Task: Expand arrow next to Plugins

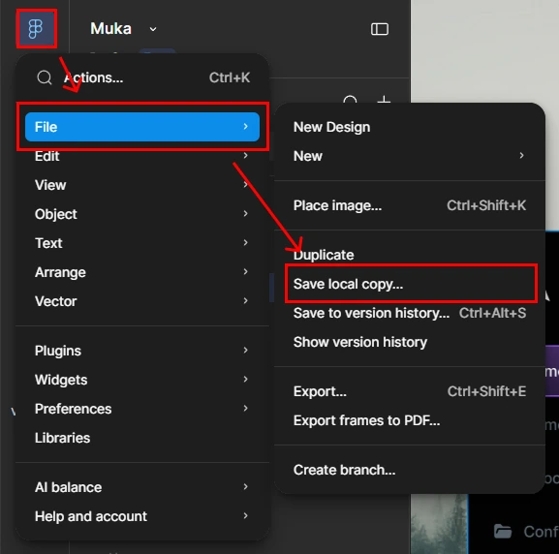Action: pyautogui.click(x=246, y=350)
